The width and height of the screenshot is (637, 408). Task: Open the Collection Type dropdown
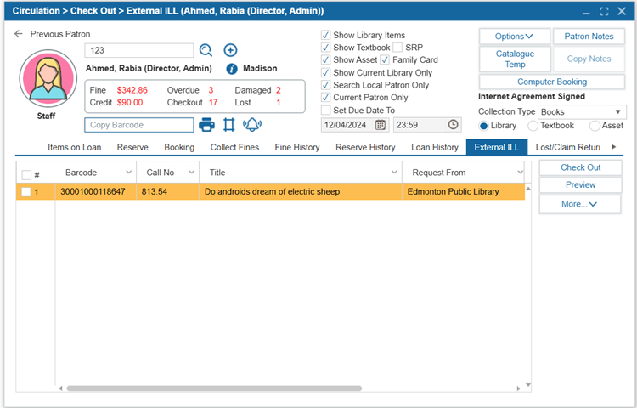[583, 111]
